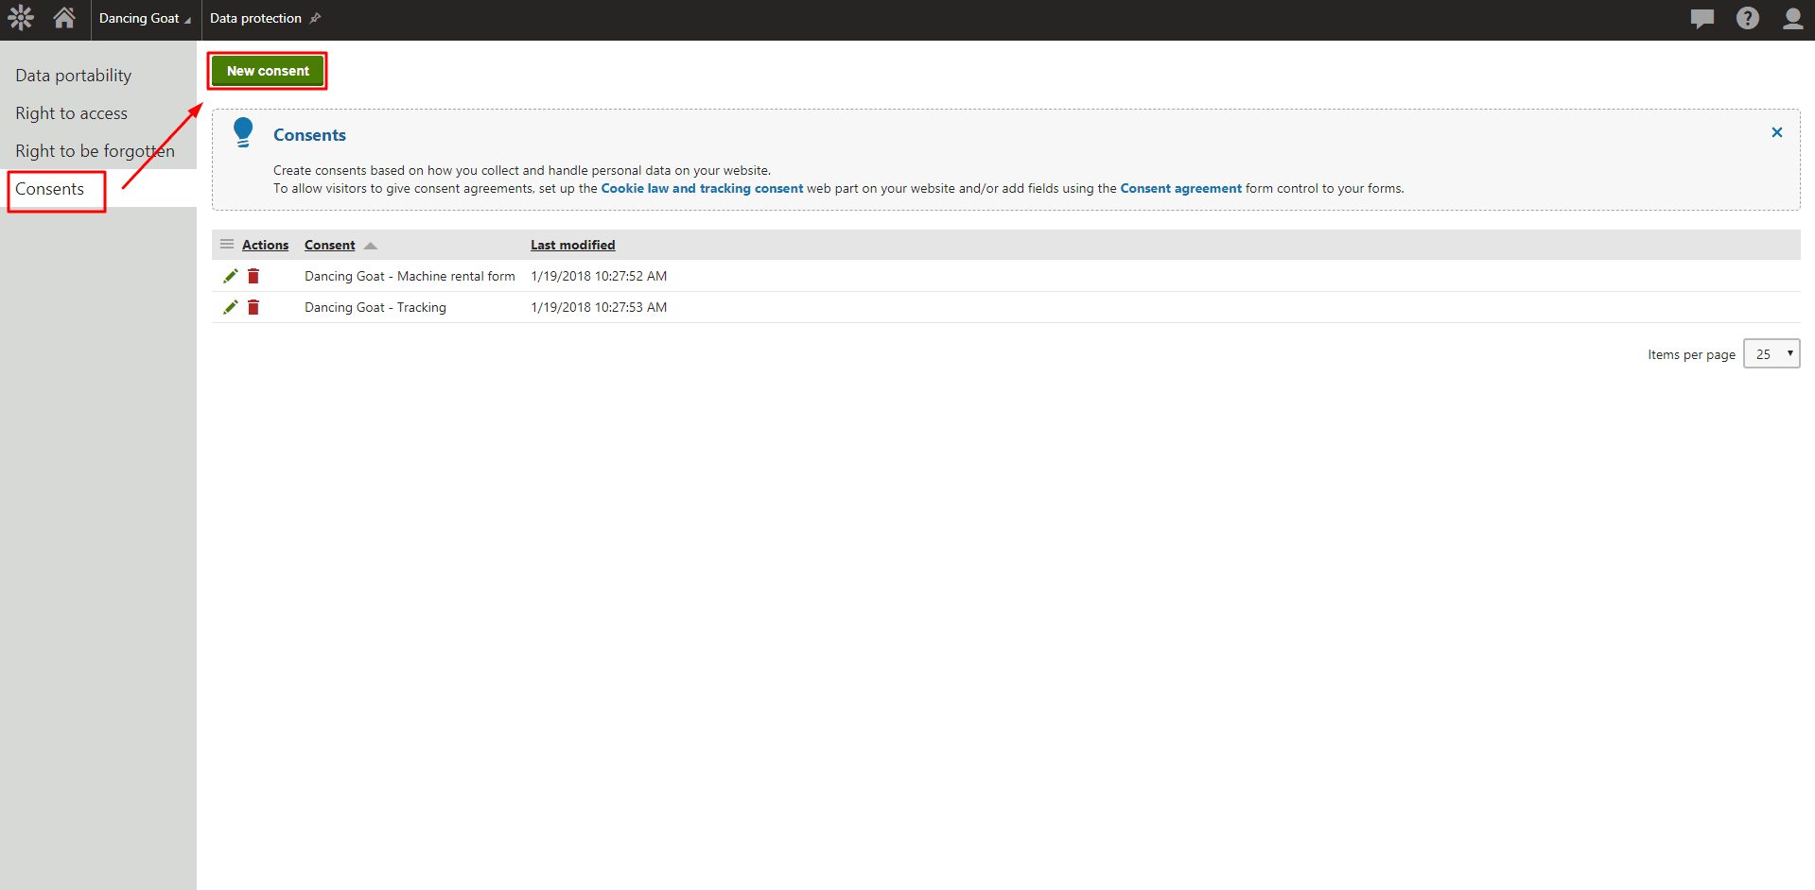This screenshot has width=1815, height=890.
Task: Open the Dancing Goat site selector
Action: 146,19
